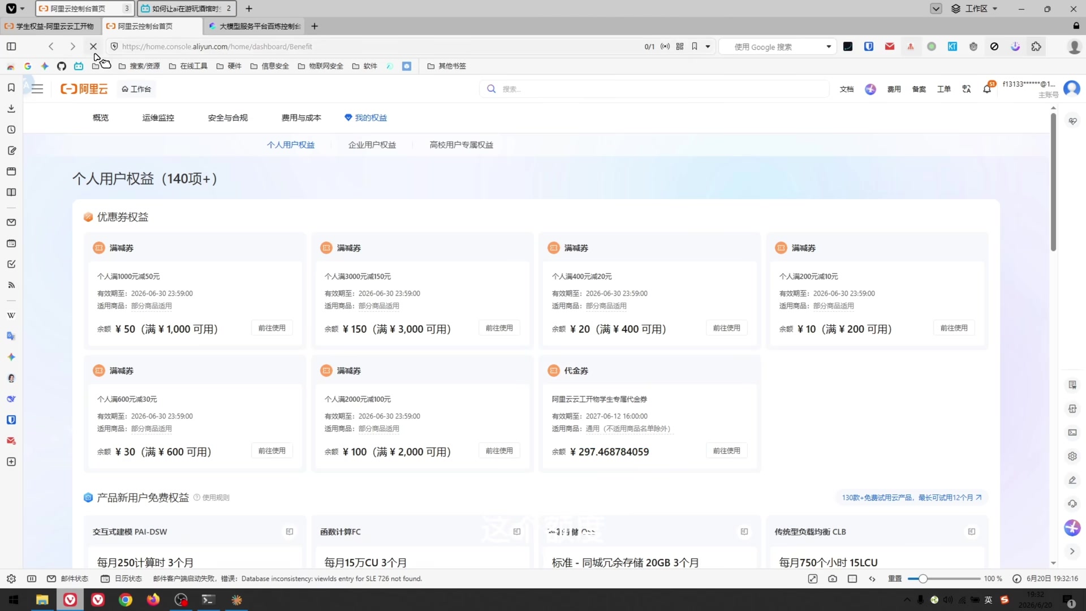Open the Feeds side panel
This screenshot has width=1086, height=611.
[x=11, y=285]
